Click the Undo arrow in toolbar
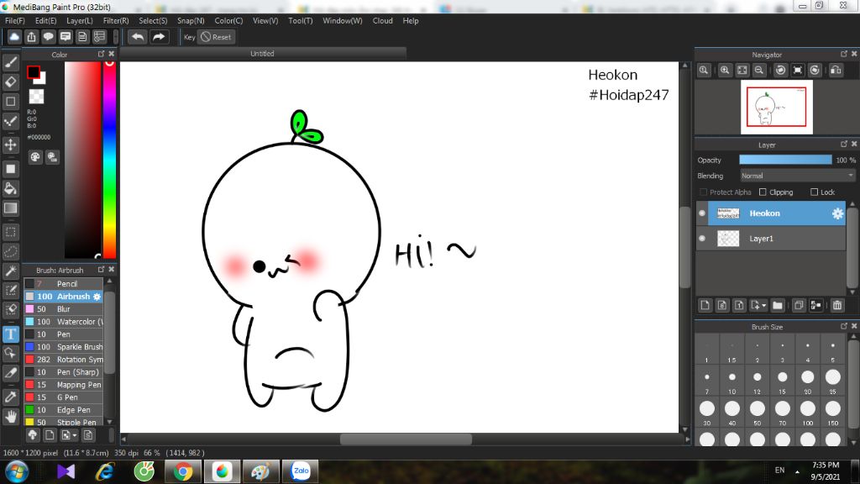This screenshot has width=860, height=484. [138, 37]
